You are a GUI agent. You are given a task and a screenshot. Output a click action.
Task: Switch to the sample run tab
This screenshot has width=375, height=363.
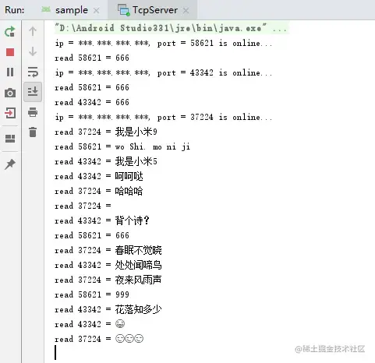coord(71,10)
